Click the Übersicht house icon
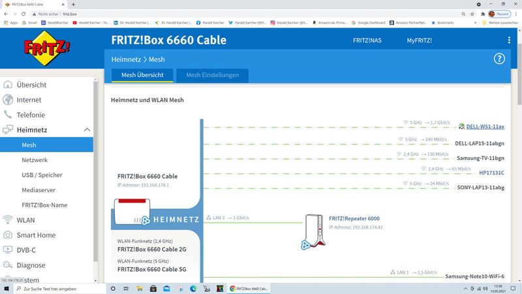Image resolution: width=522 pixels, height=294 pixels. 8,85
